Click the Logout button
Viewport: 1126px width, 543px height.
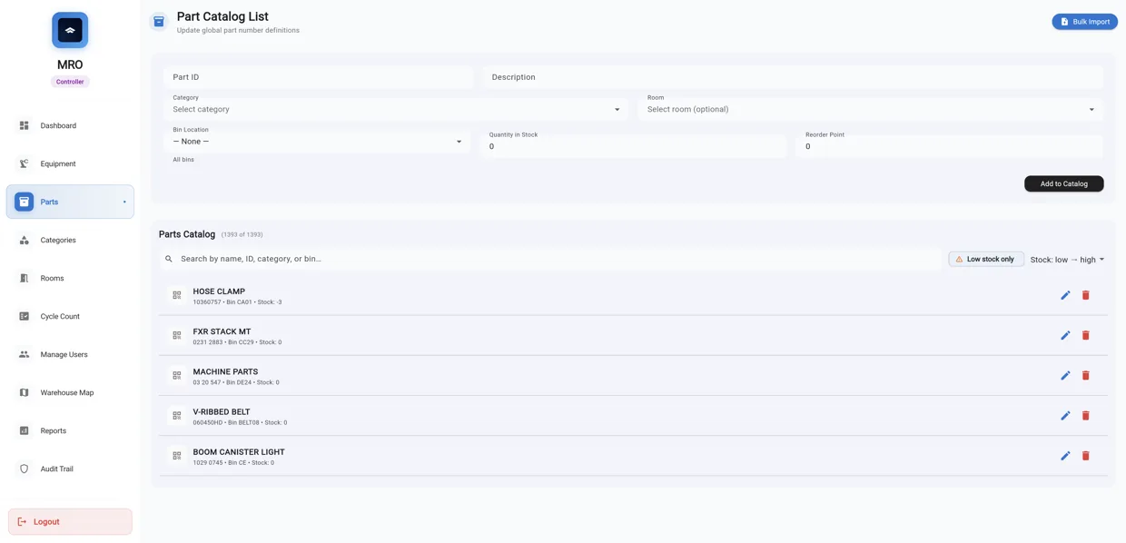pyautogui.click(x=70, y=521)
